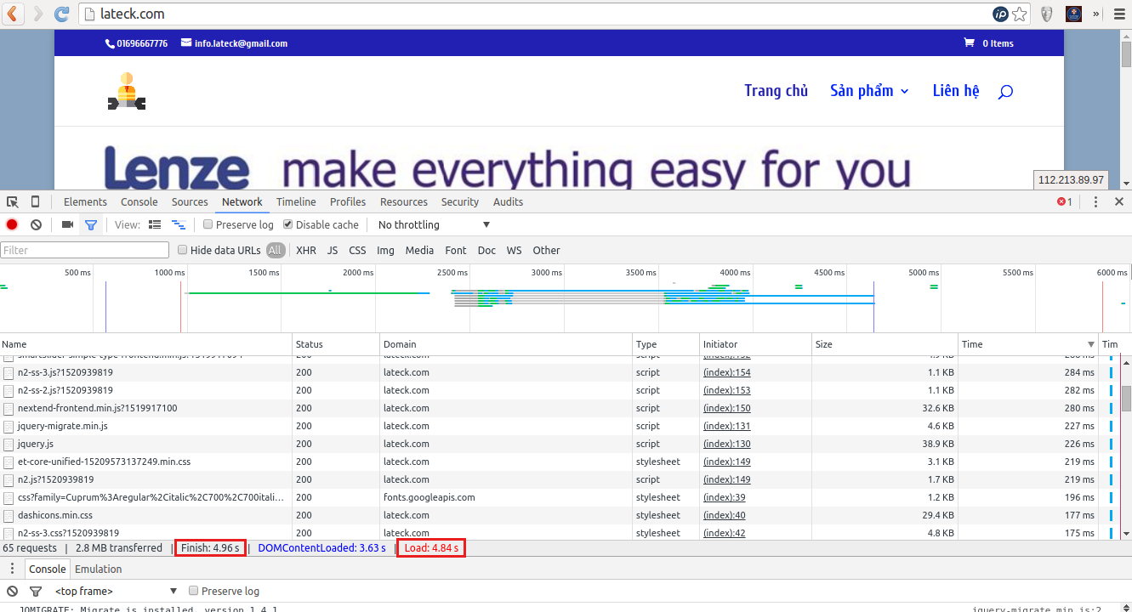This screenshot has width=1132, height=612.
Task: Toggle device mode phone icon
Action: [x=35, y=202]
